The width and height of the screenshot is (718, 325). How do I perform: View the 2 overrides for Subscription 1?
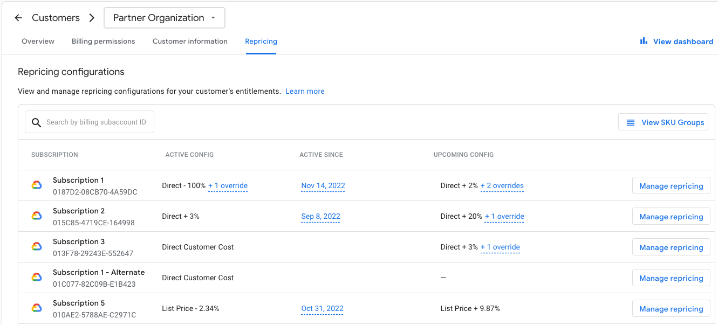[502, 185]
